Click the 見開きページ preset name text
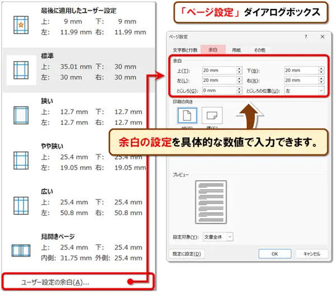Viewport: 336px width, 294px height. tap(58, 236)
